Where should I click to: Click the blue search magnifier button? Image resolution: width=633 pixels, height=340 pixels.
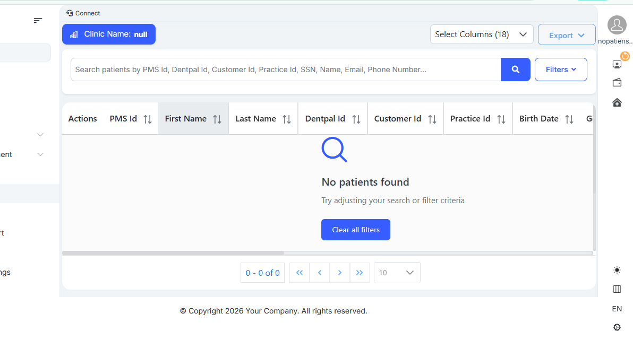(x=515, y=69)
